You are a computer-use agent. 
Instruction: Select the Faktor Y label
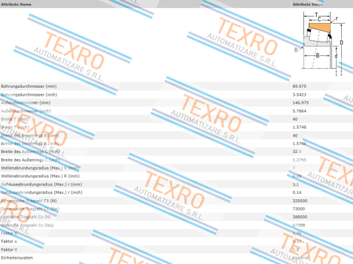(x=9, y=250)
